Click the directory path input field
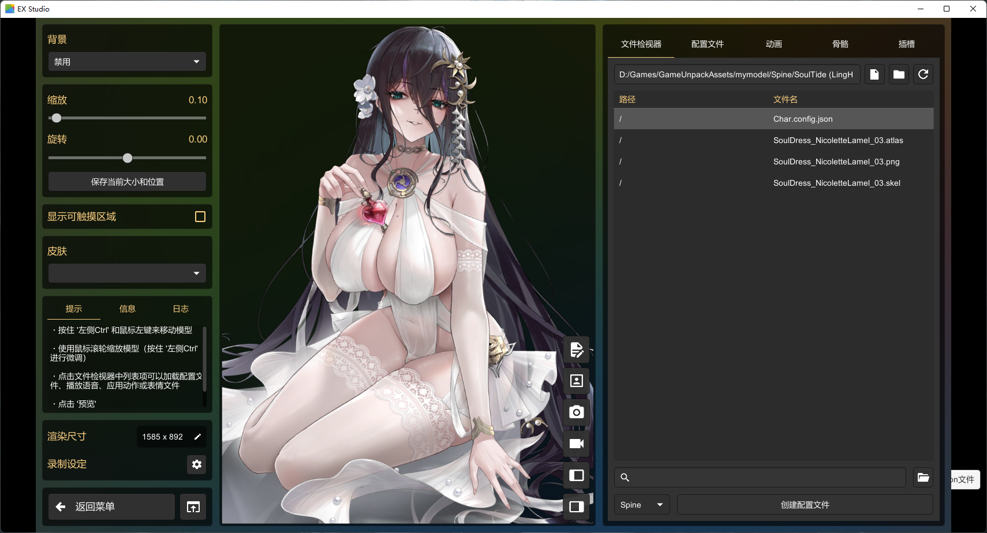Screen dimensions: 987x533 (x=736, y=74)
